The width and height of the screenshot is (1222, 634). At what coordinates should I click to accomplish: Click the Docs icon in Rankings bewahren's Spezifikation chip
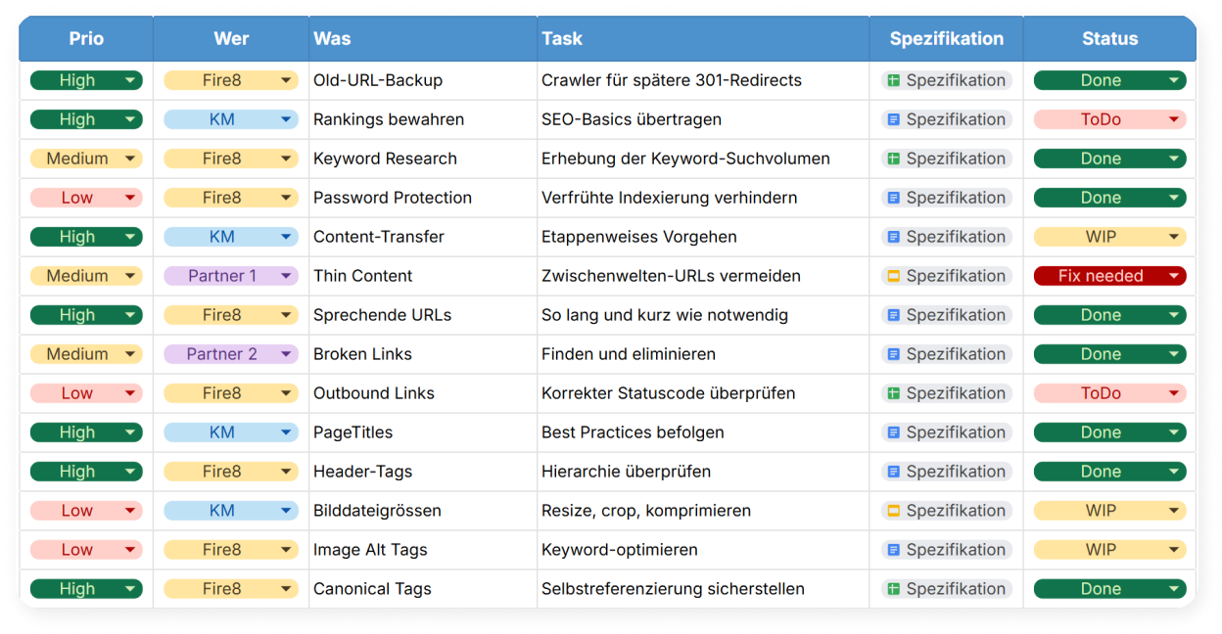(893, 119)
